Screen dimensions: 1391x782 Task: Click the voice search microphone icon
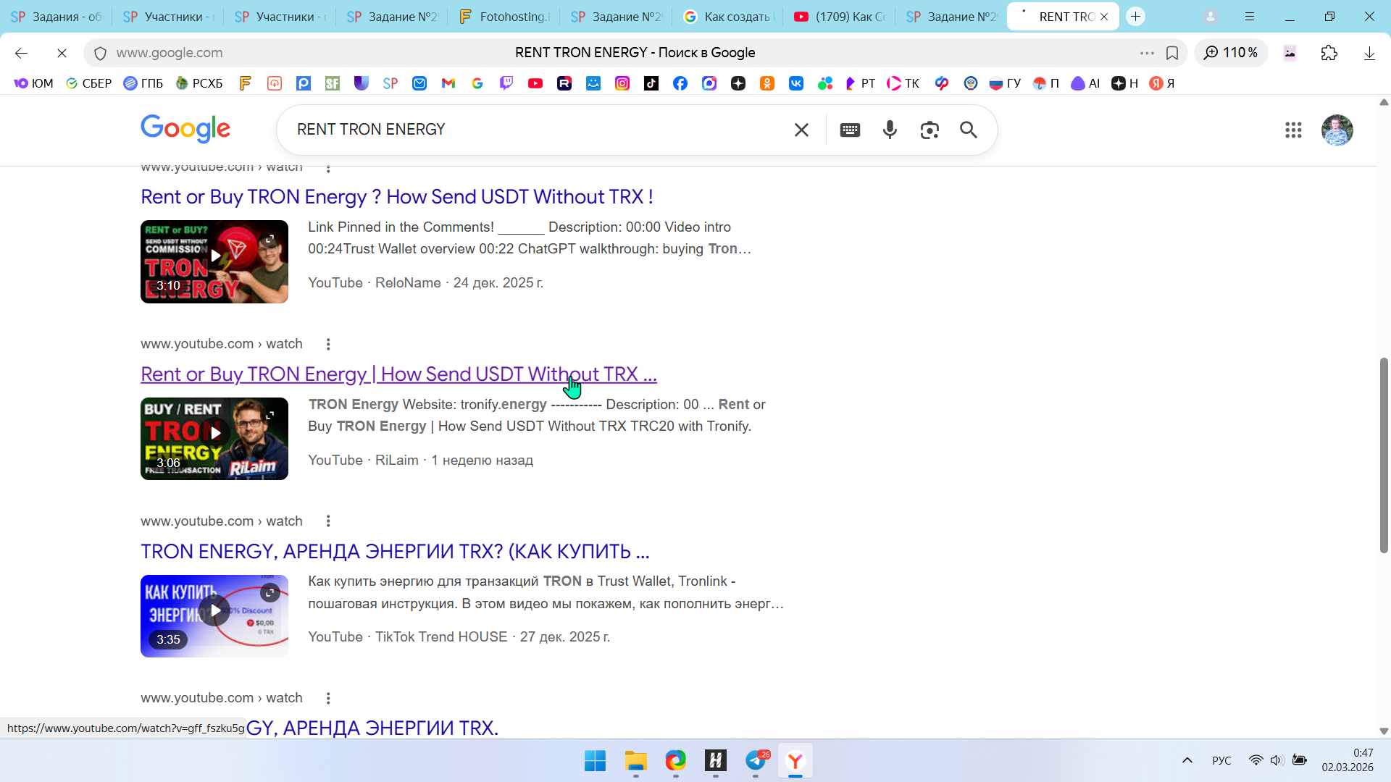[x=890, y=130]
